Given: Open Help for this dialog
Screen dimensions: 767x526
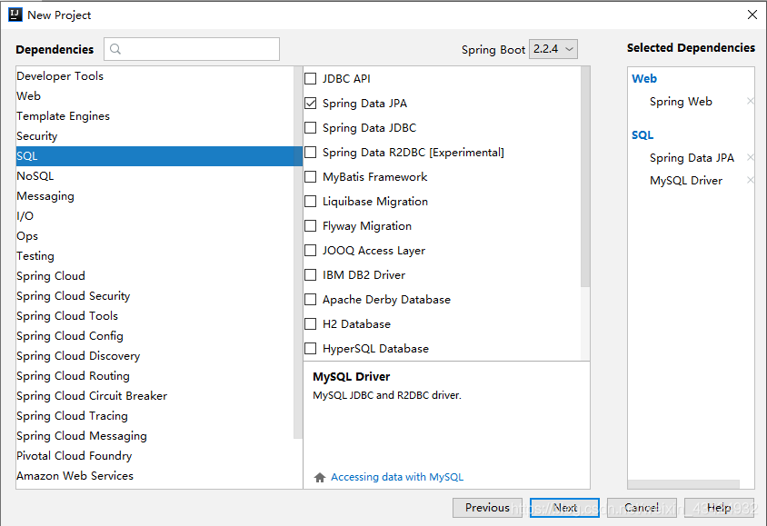Looking at the screenshot, I should [719, 508].
